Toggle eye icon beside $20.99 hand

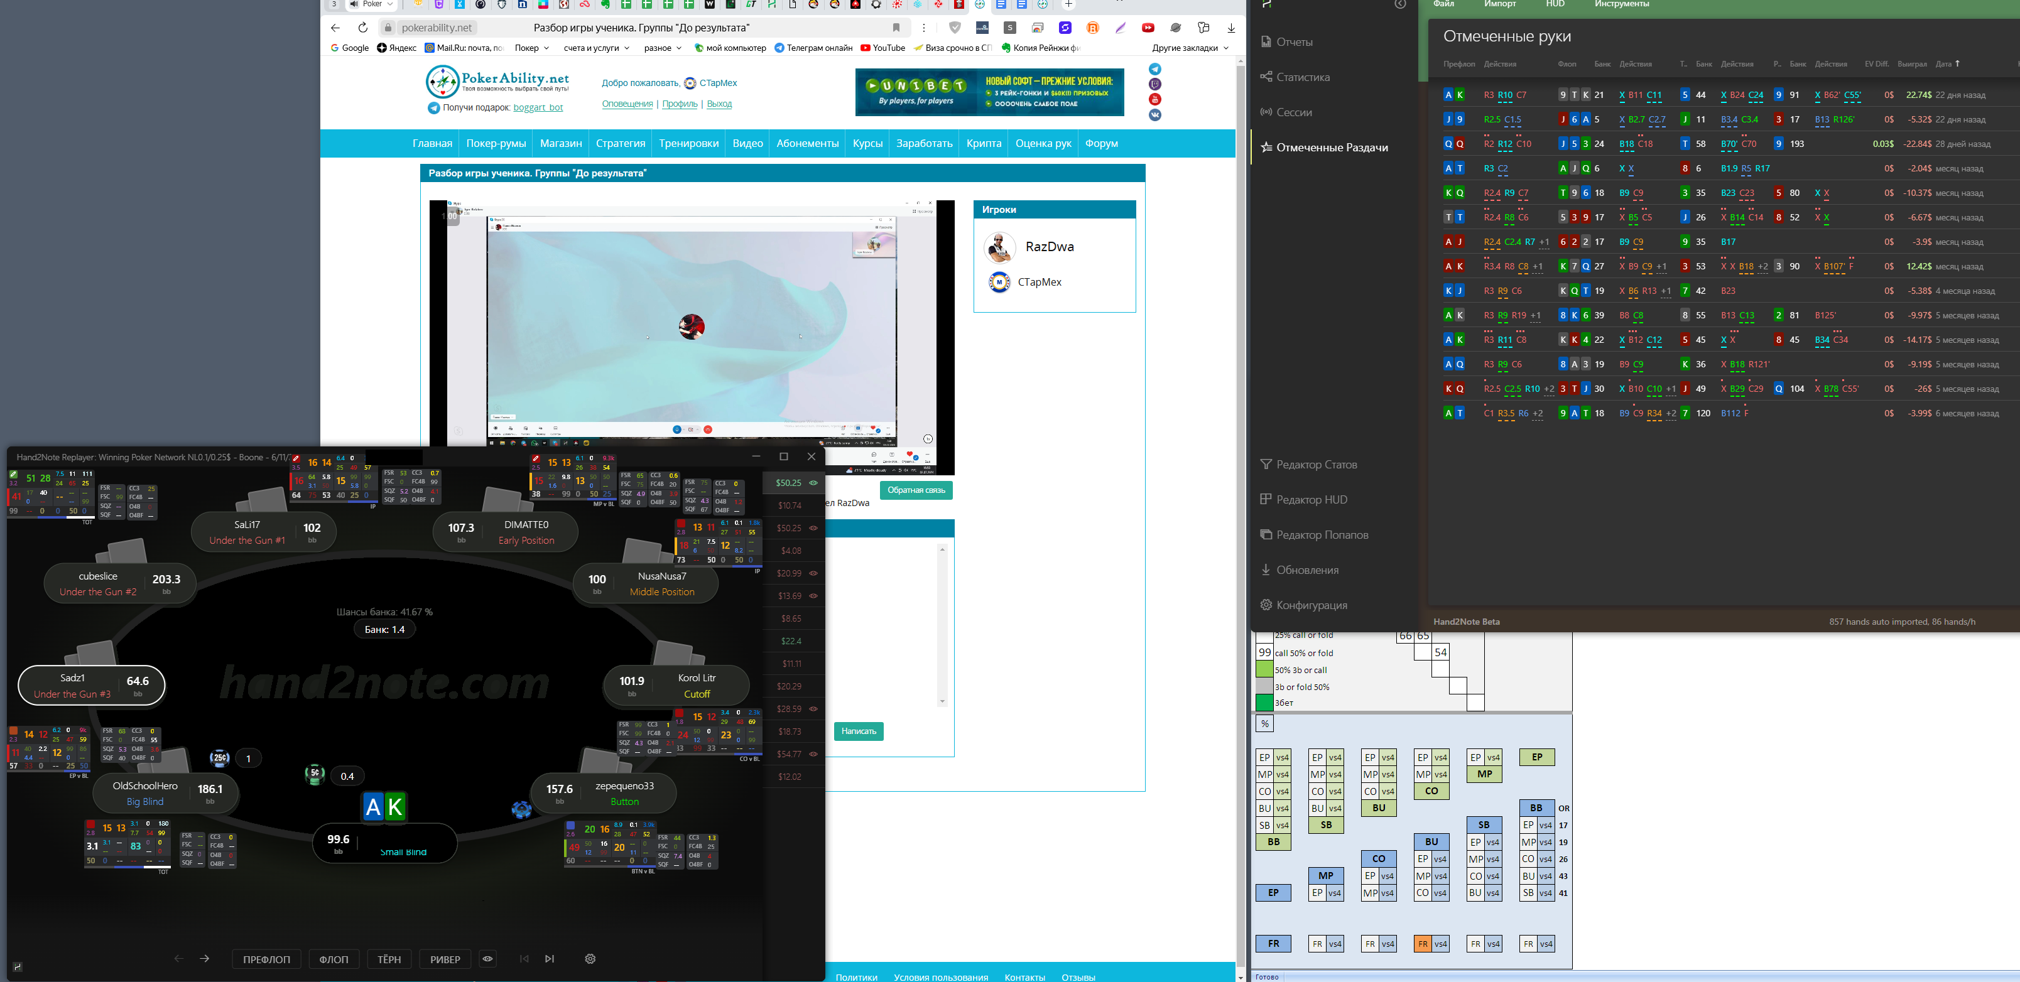point(814,573)
